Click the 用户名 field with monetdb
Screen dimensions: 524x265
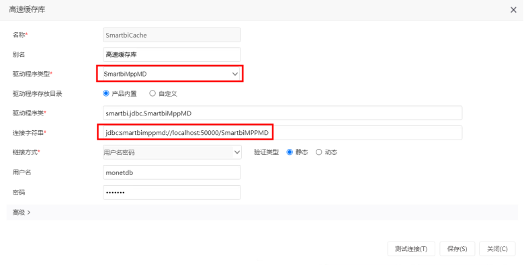point(172,172)
